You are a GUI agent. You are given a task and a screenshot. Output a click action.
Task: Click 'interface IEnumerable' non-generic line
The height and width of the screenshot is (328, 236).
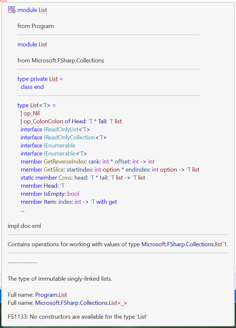click(x=48, y=145)
